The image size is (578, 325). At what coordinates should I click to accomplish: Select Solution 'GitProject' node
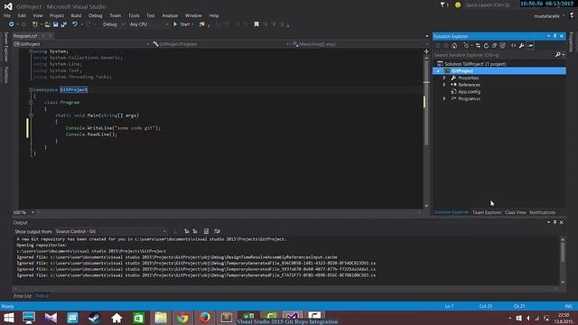coord(475,64)
